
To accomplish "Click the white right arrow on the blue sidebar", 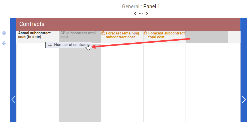I will point(244,99).
